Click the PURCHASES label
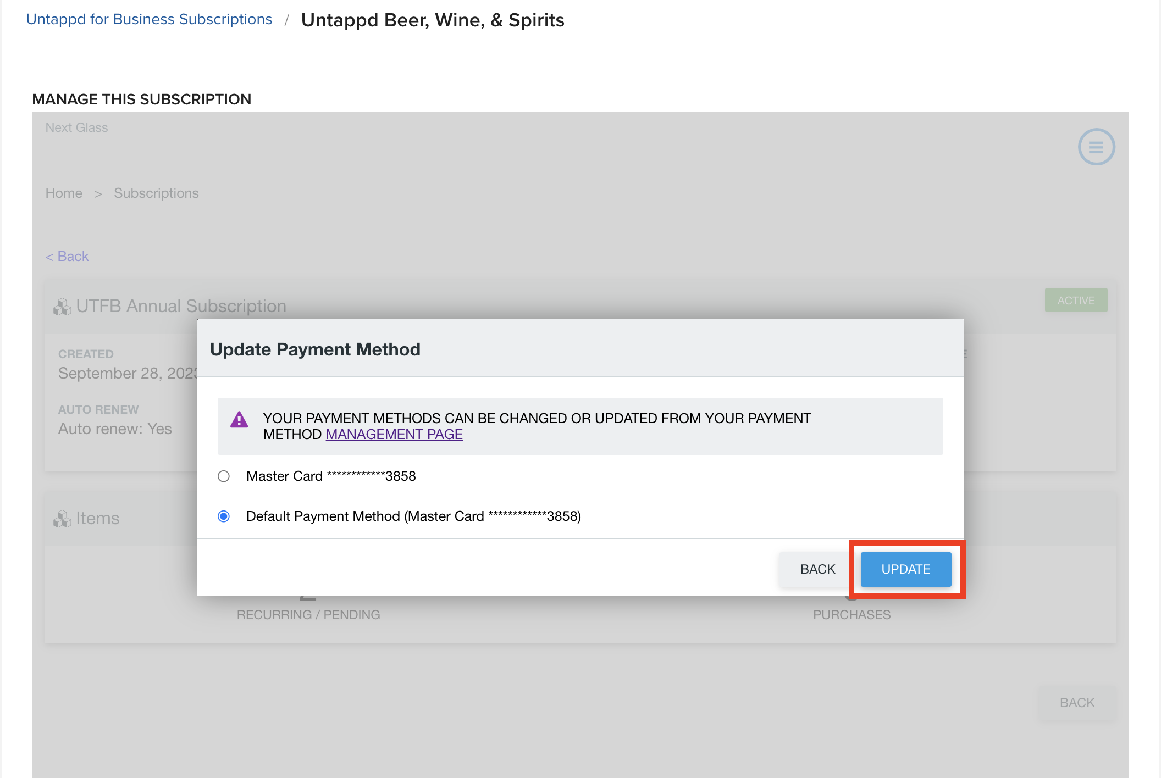The image size is (1161, 778). [x=852, y=615]
